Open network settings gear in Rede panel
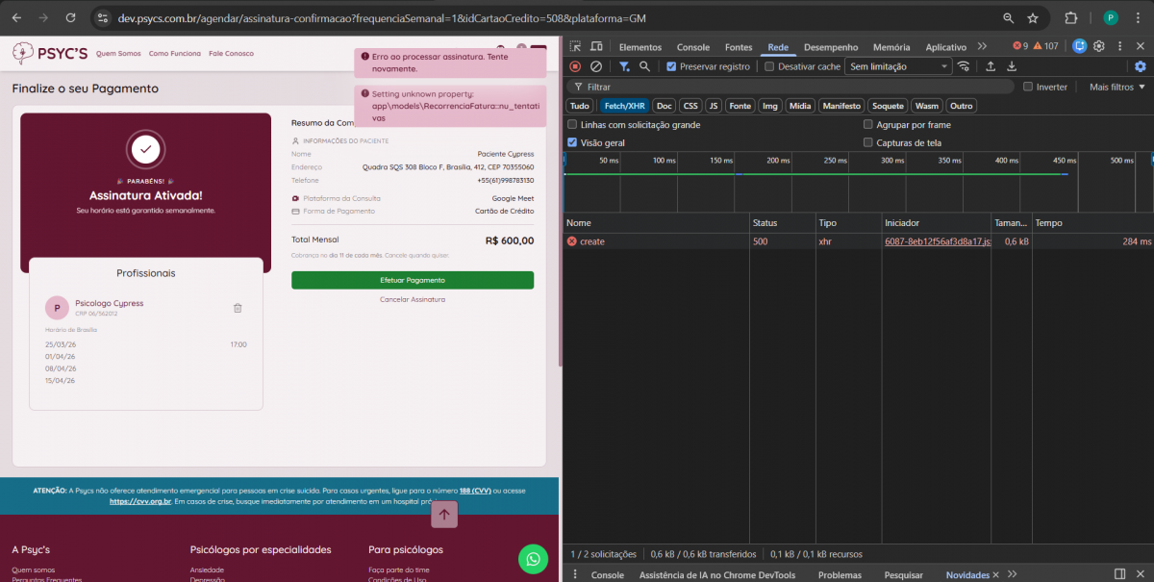The image size is (1154, 582). pyautogui.click(x=1141, y=66)
